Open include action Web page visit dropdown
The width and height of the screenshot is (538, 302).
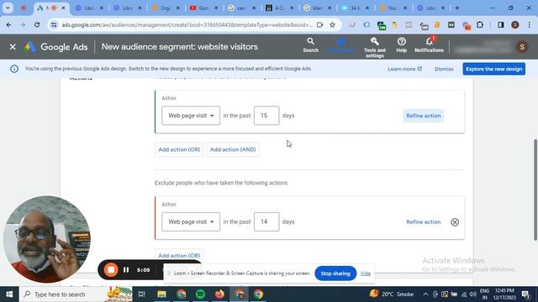click(191, 116)
